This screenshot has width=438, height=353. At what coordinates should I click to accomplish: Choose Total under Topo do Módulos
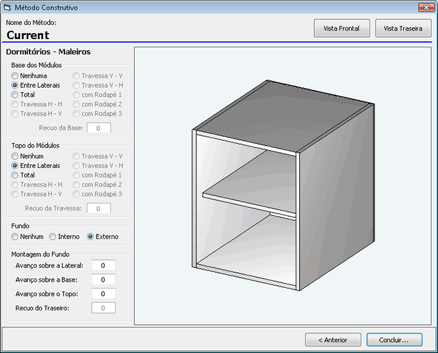23,175
